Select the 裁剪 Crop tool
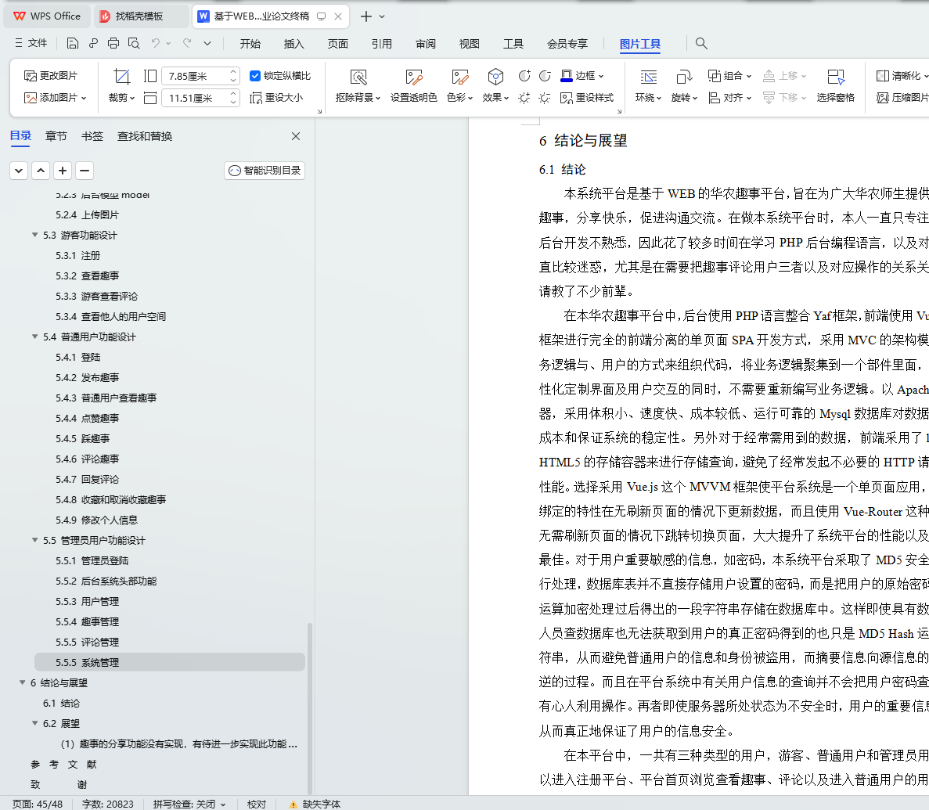929x810 pixels. [121, 86]
